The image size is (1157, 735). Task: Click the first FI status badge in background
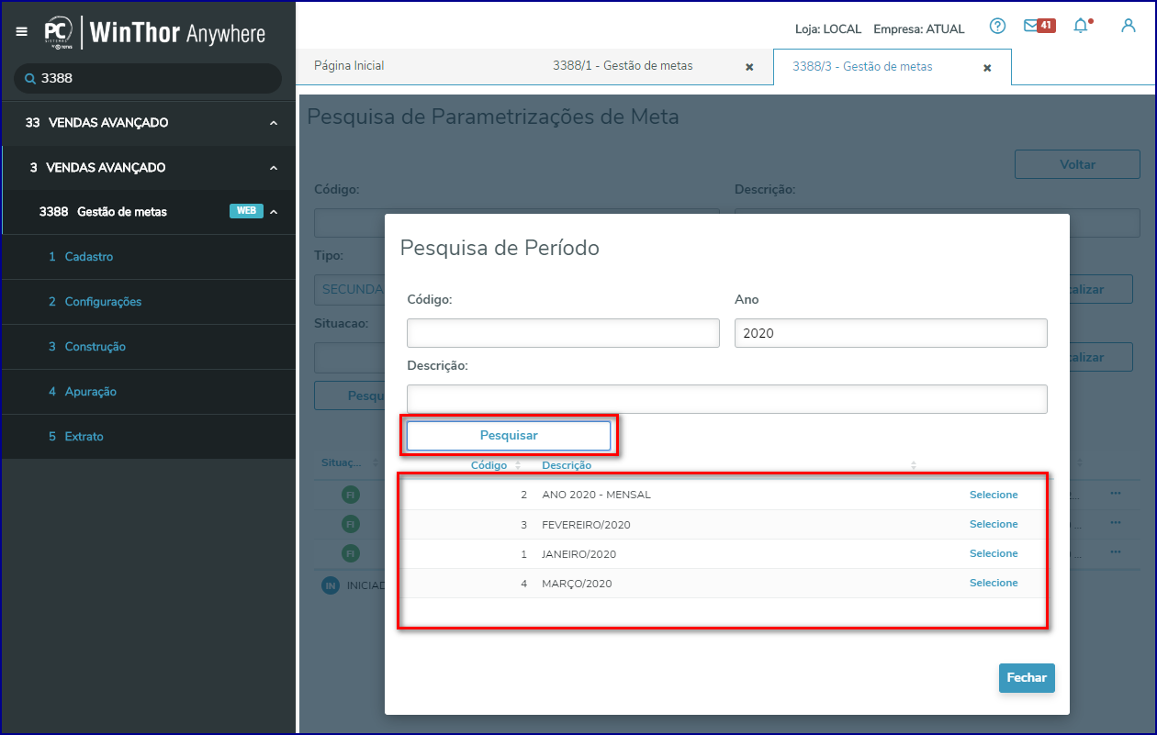350,495
